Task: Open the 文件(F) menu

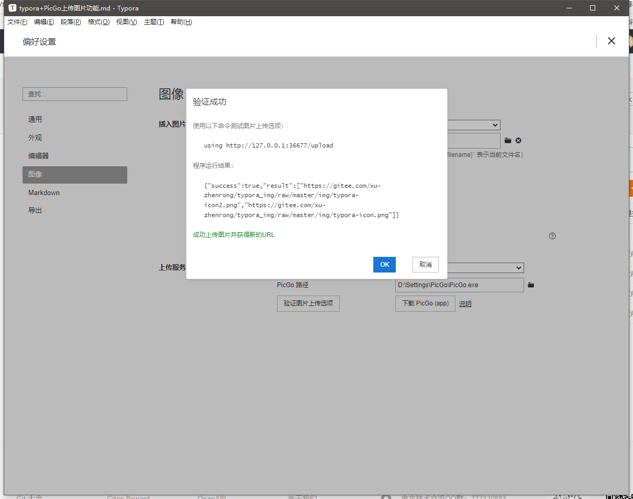Action: (x=17, y=22)
